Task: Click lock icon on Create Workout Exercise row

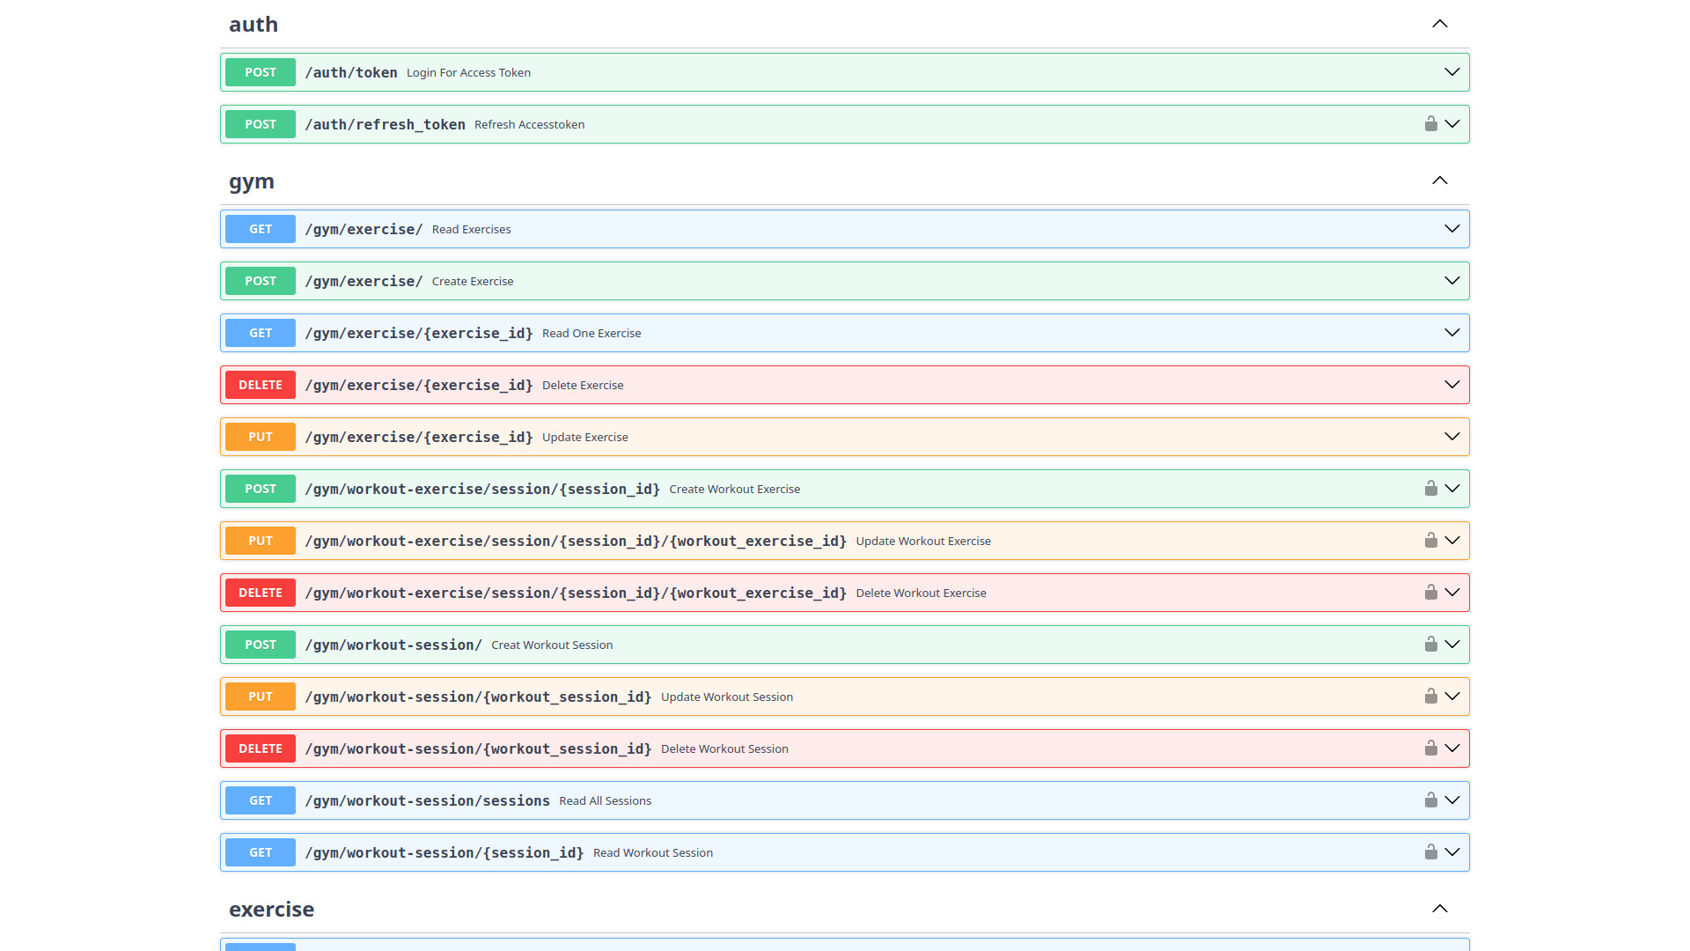Action: point(1431,489)
